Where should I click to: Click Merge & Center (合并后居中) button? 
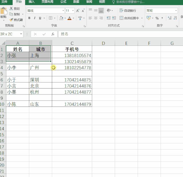pos(129,18)
